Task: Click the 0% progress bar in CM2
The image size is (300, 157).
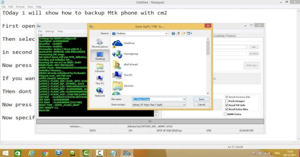Action: (150, 121)
